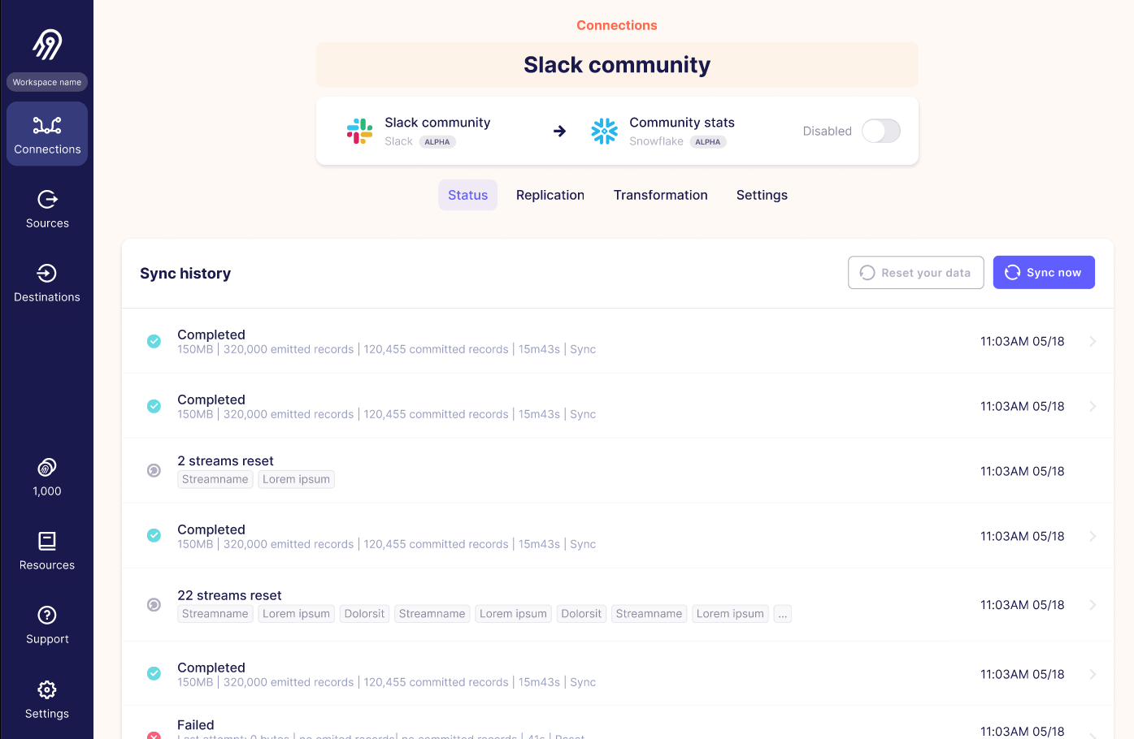Expand the first Completed sync entry
This screenshot has width=1134, height=739.
pyautogui.click(x=1093, y=341)
